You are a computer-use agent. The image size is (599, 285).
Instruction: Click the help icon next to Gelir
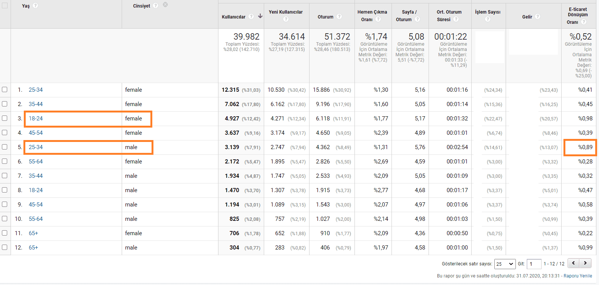coord(537,17)
